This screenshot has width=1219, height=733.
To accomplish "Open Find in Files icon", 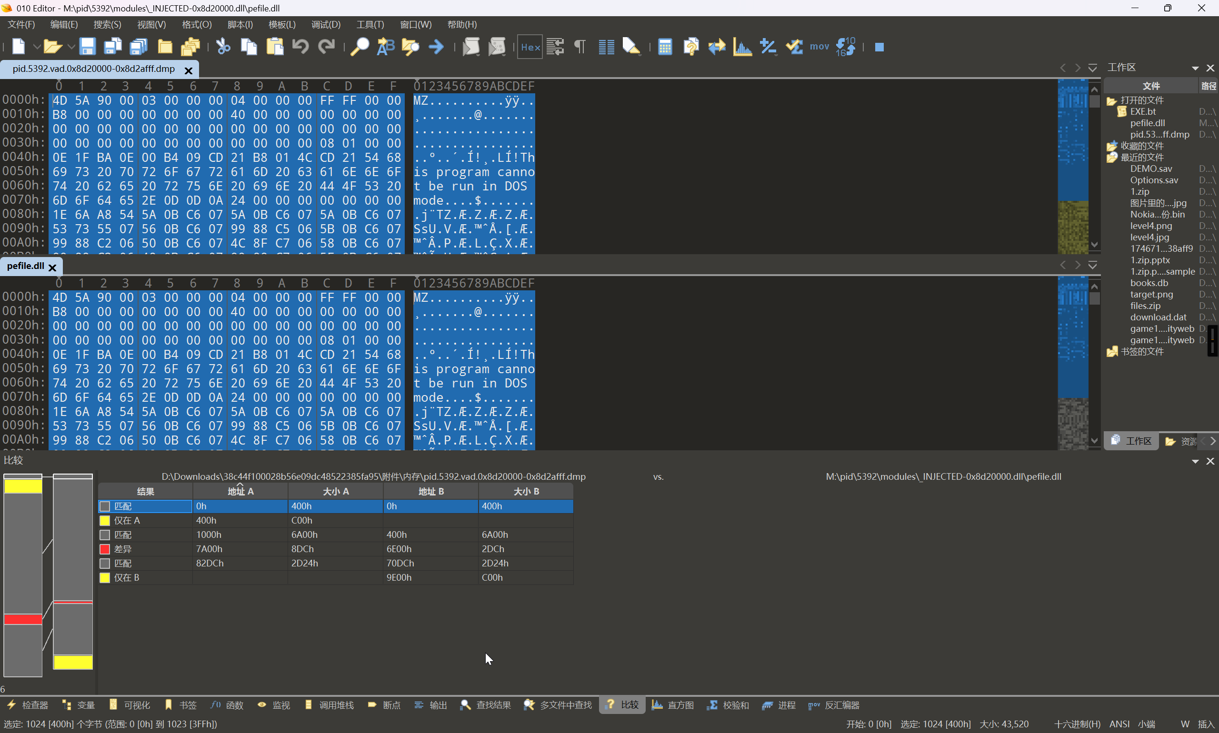I will tap(410, 47).
